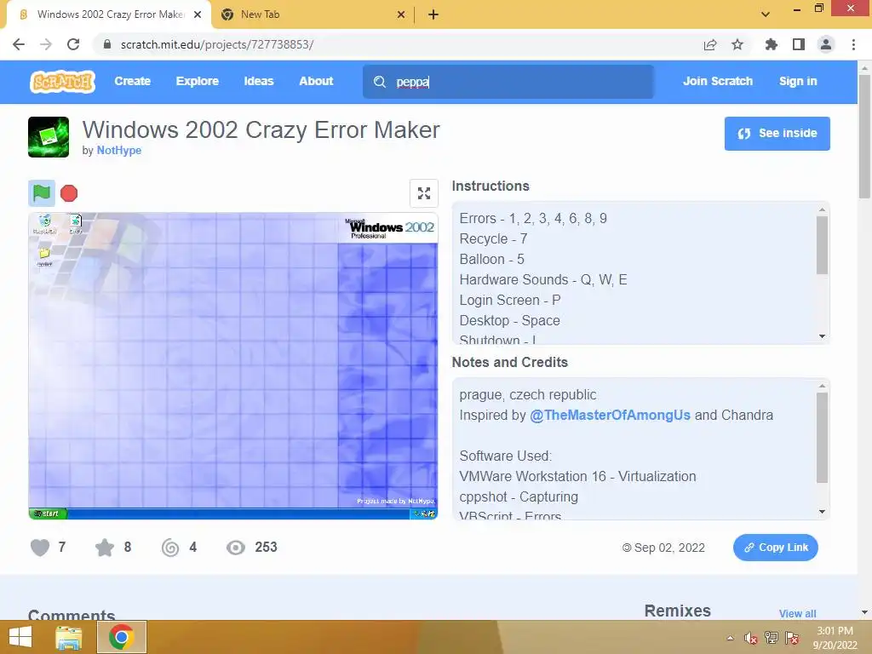Open File Explorer from taskbar
This screenshot has height=654, width=872.
point(69,637)
